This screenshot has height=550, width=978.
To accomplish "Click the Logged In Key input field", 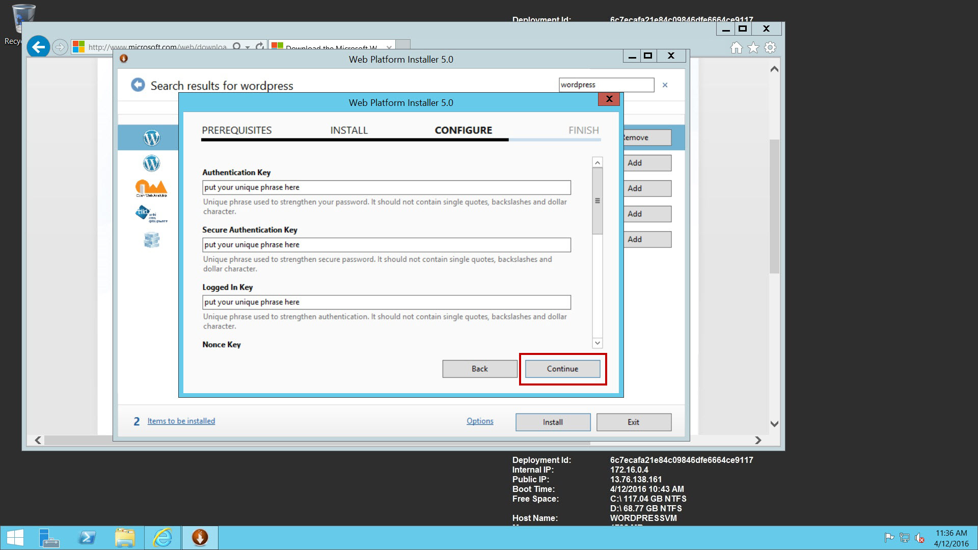I will click(x=386, y=302).
